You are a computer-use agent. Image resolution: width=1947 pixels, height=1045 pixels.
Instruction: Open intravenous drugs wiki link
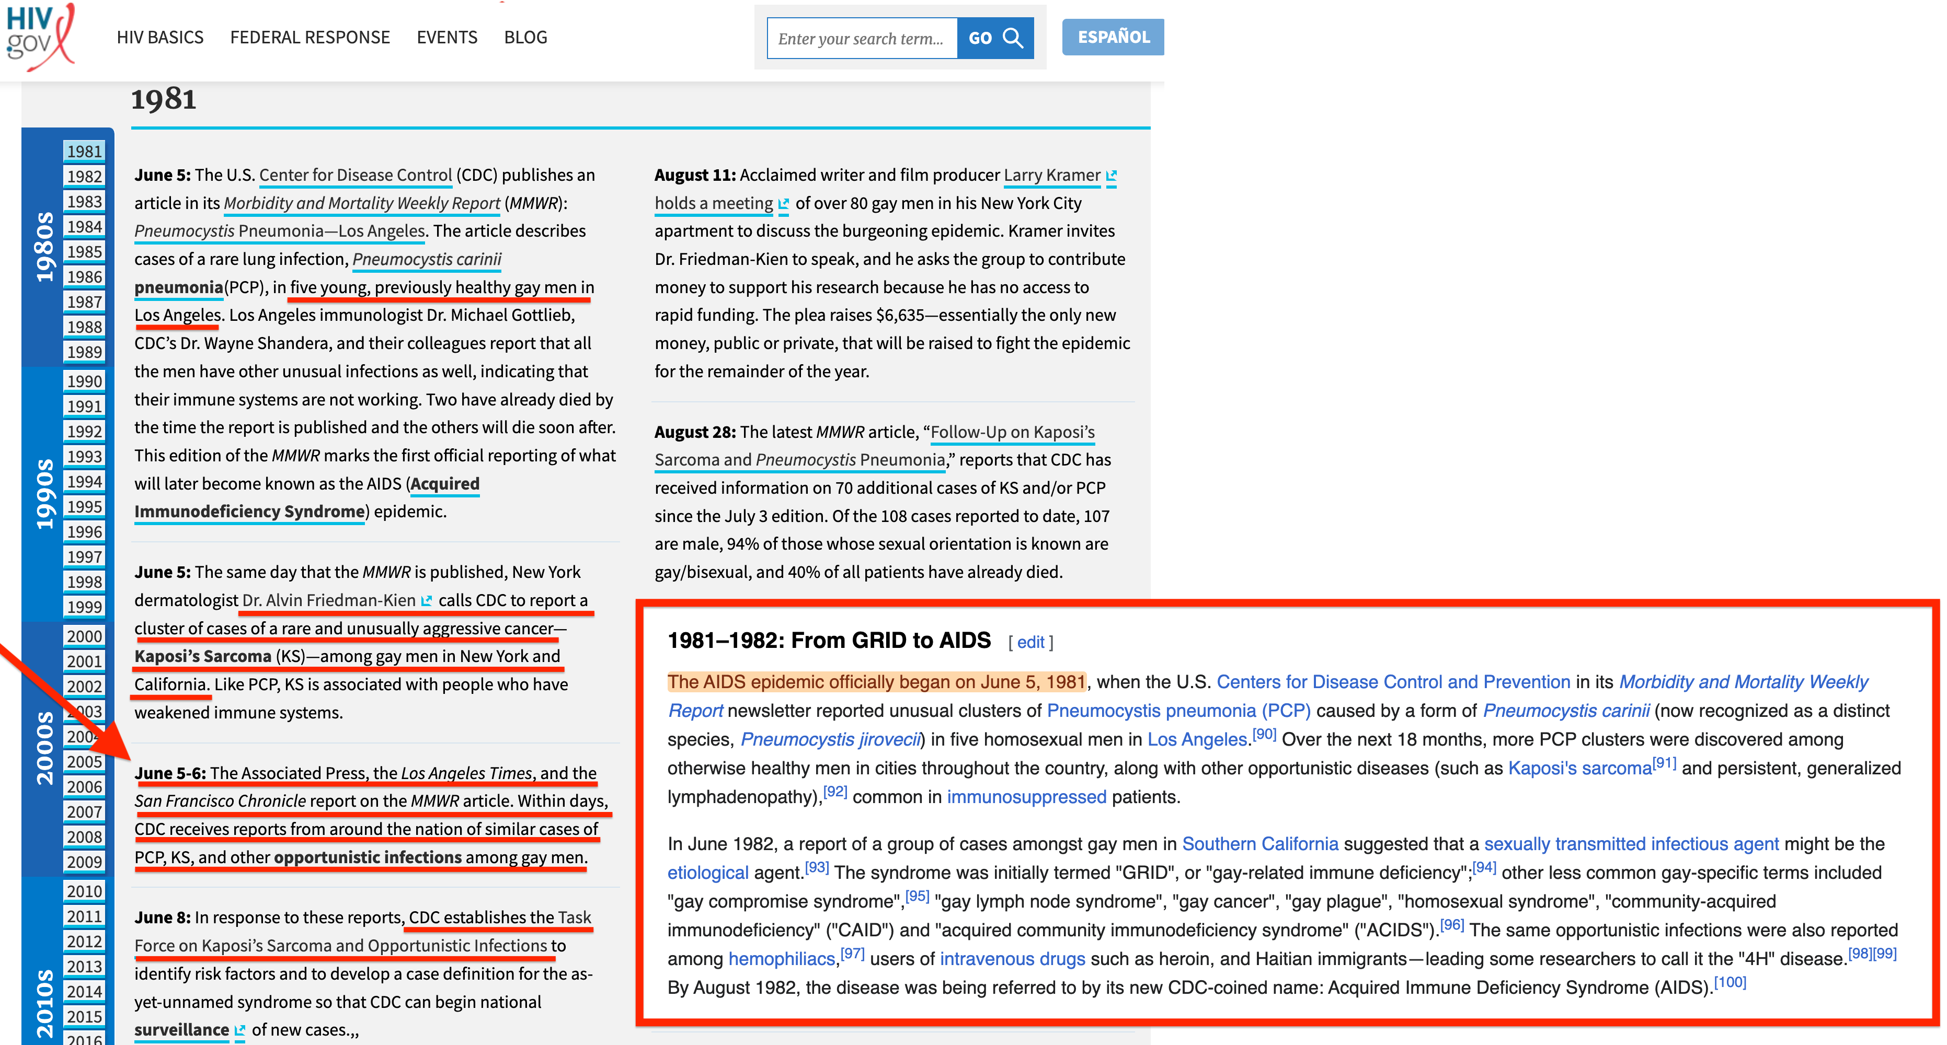click(1012, 959)
